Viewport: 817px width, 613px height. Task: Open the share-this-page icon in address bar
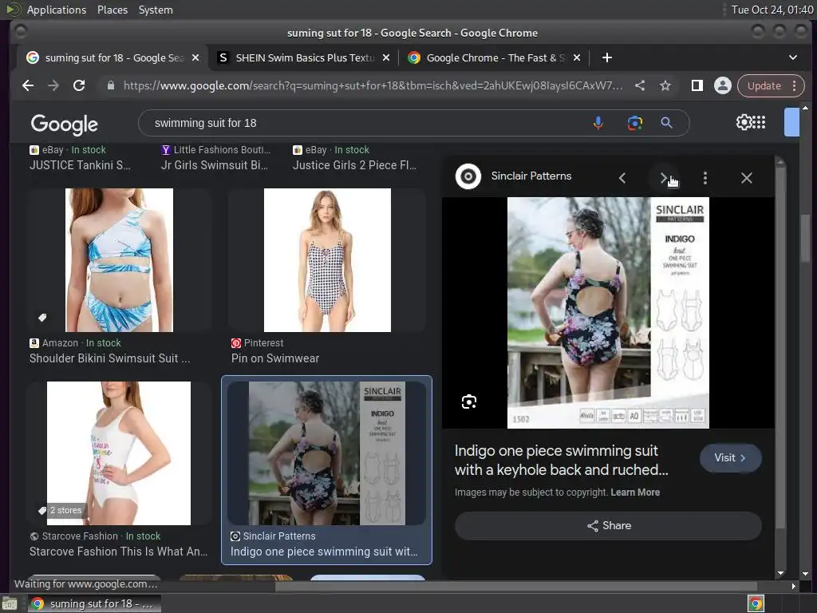tap(640, 85)
